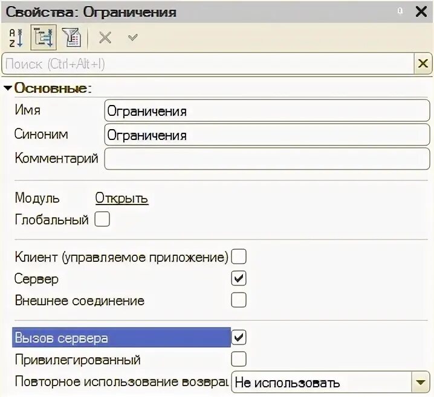Click the Имя input field
This screenshot has width=434, height=397.
(x=266, y=111)
